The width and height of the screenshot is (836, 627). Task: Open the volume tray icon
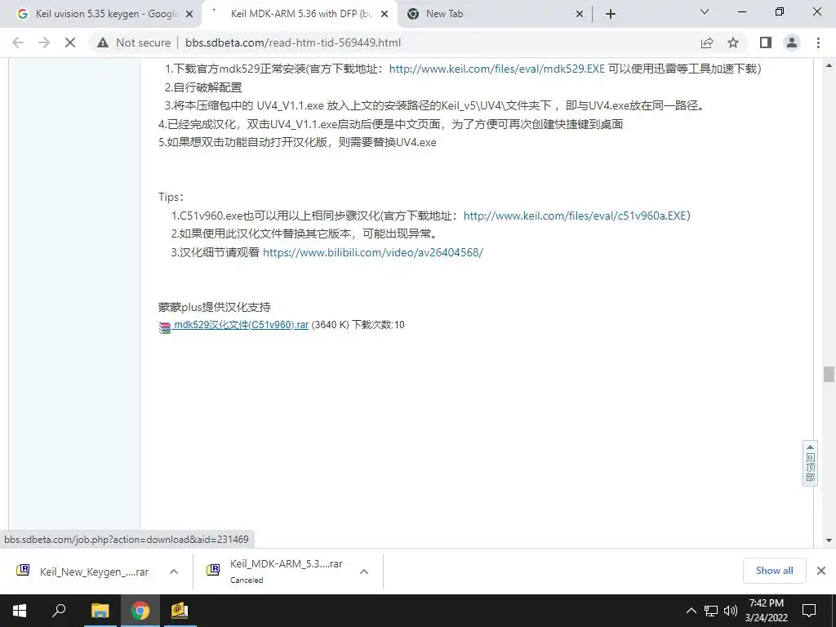point(730,611)
